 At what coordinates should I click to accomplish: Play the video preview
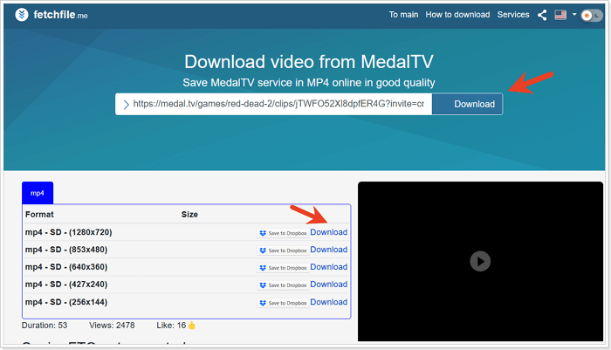480,261
